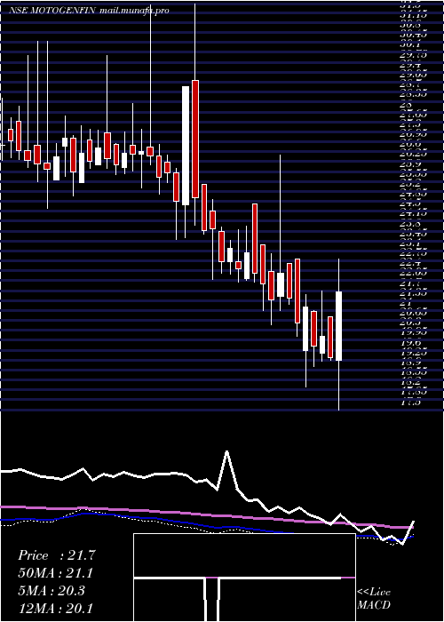Click the '17.5' label on the price axis
The width and height of the screenshot is (444, 622).
(409, 403)
